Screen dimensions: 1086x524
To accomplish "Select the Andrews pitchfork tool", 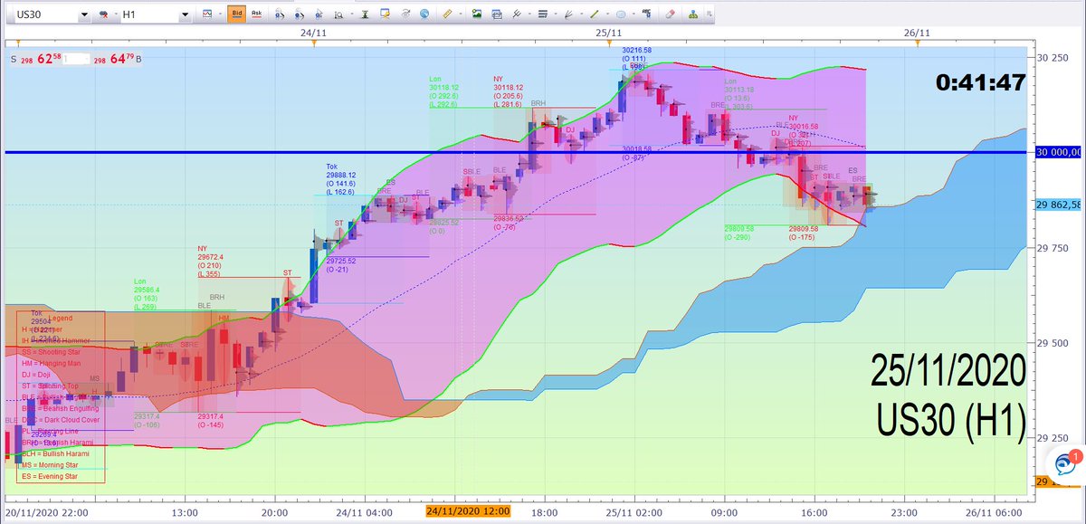I will click(568, 14).
